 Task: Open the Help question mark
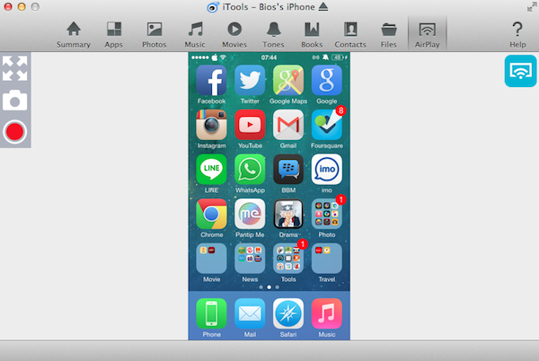(x=517, y=35)
